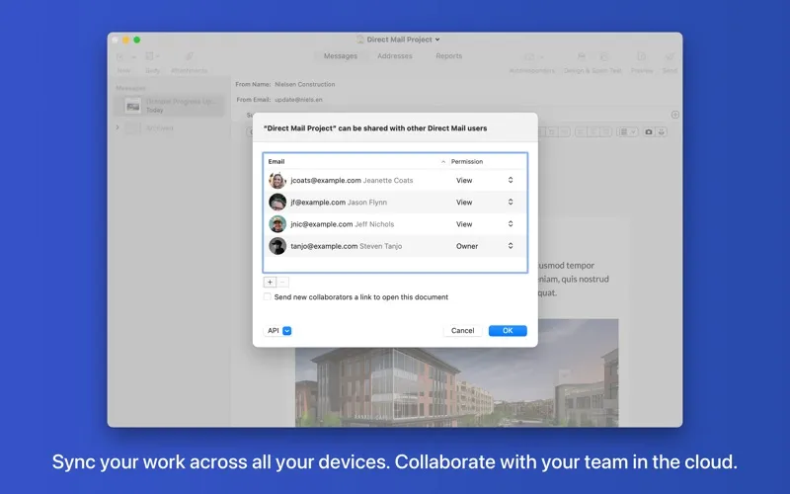Open Steven Tanjo's Owner permission menu
Image resolution: width=790 pixels, height=494 pixels.
click(x=484, y=246)
